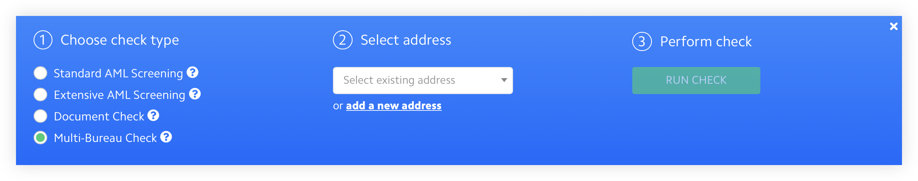Click the Perform check heading
The height and width of the screenshot is (181, 918).
pyautogui.click(x=706, y=41)
